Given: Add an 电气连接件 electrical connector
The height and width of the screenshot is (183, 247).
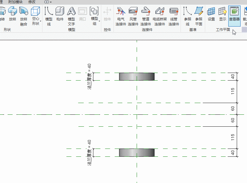Looking at the screenshot, I should click(x=121, y=16).
